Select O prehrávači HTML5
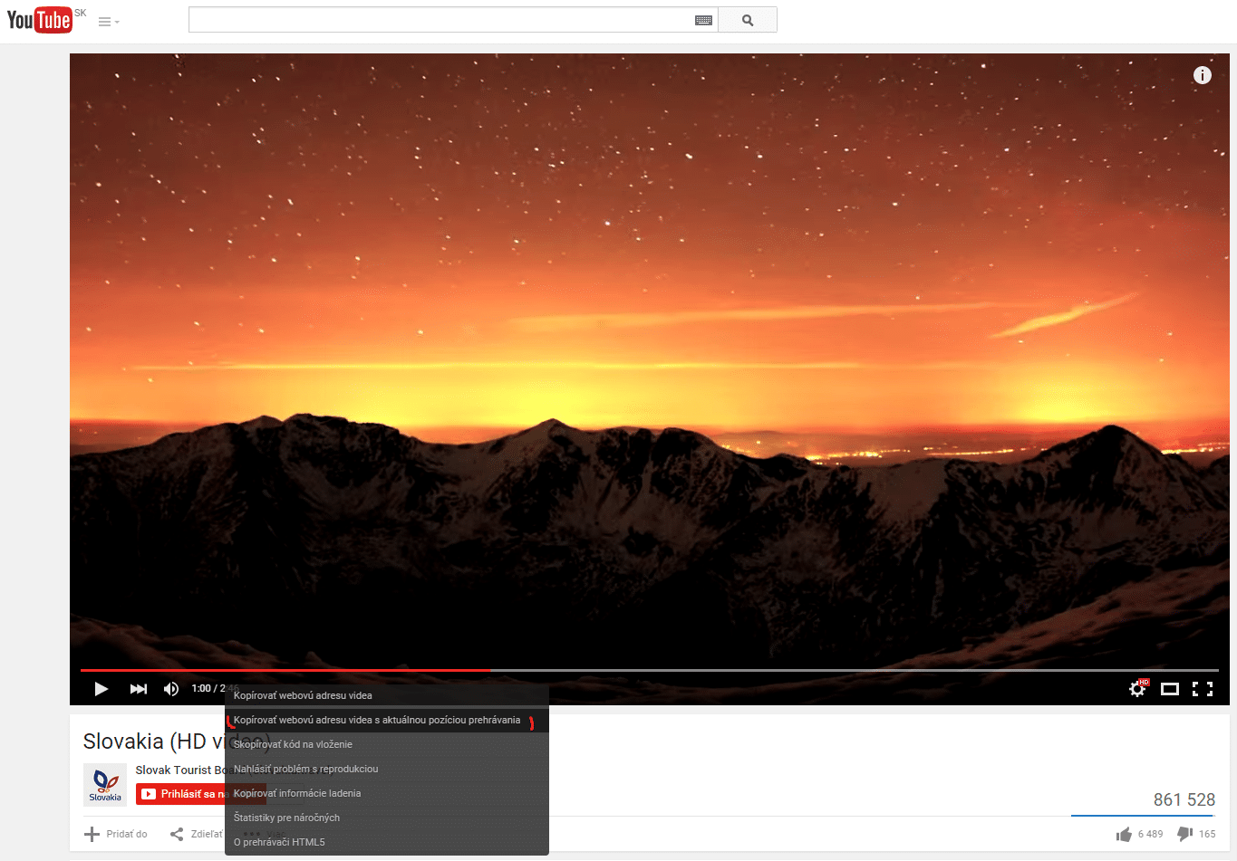This screenshot has width=1237, height=861. [387, 842]
